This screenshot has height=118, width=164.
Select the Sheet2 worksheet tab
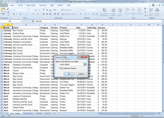click(x=39, y=113)
